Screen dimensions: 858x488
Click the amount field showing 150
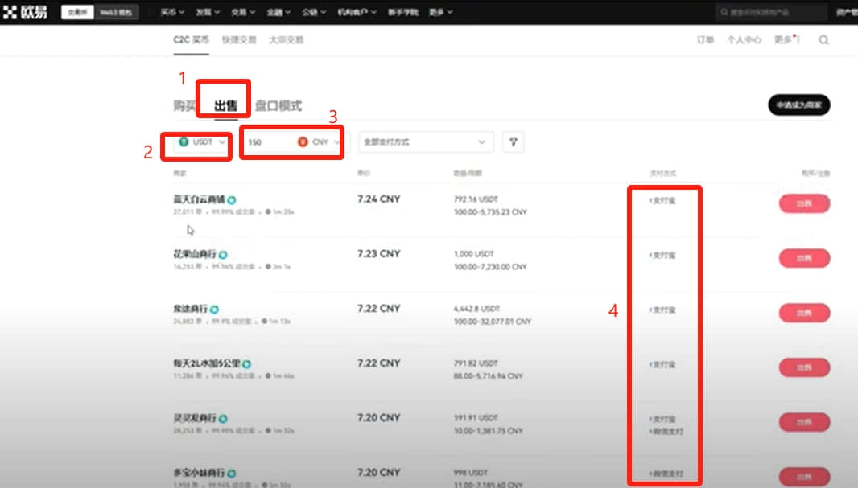pyautogui.click(x=268, y=142)
